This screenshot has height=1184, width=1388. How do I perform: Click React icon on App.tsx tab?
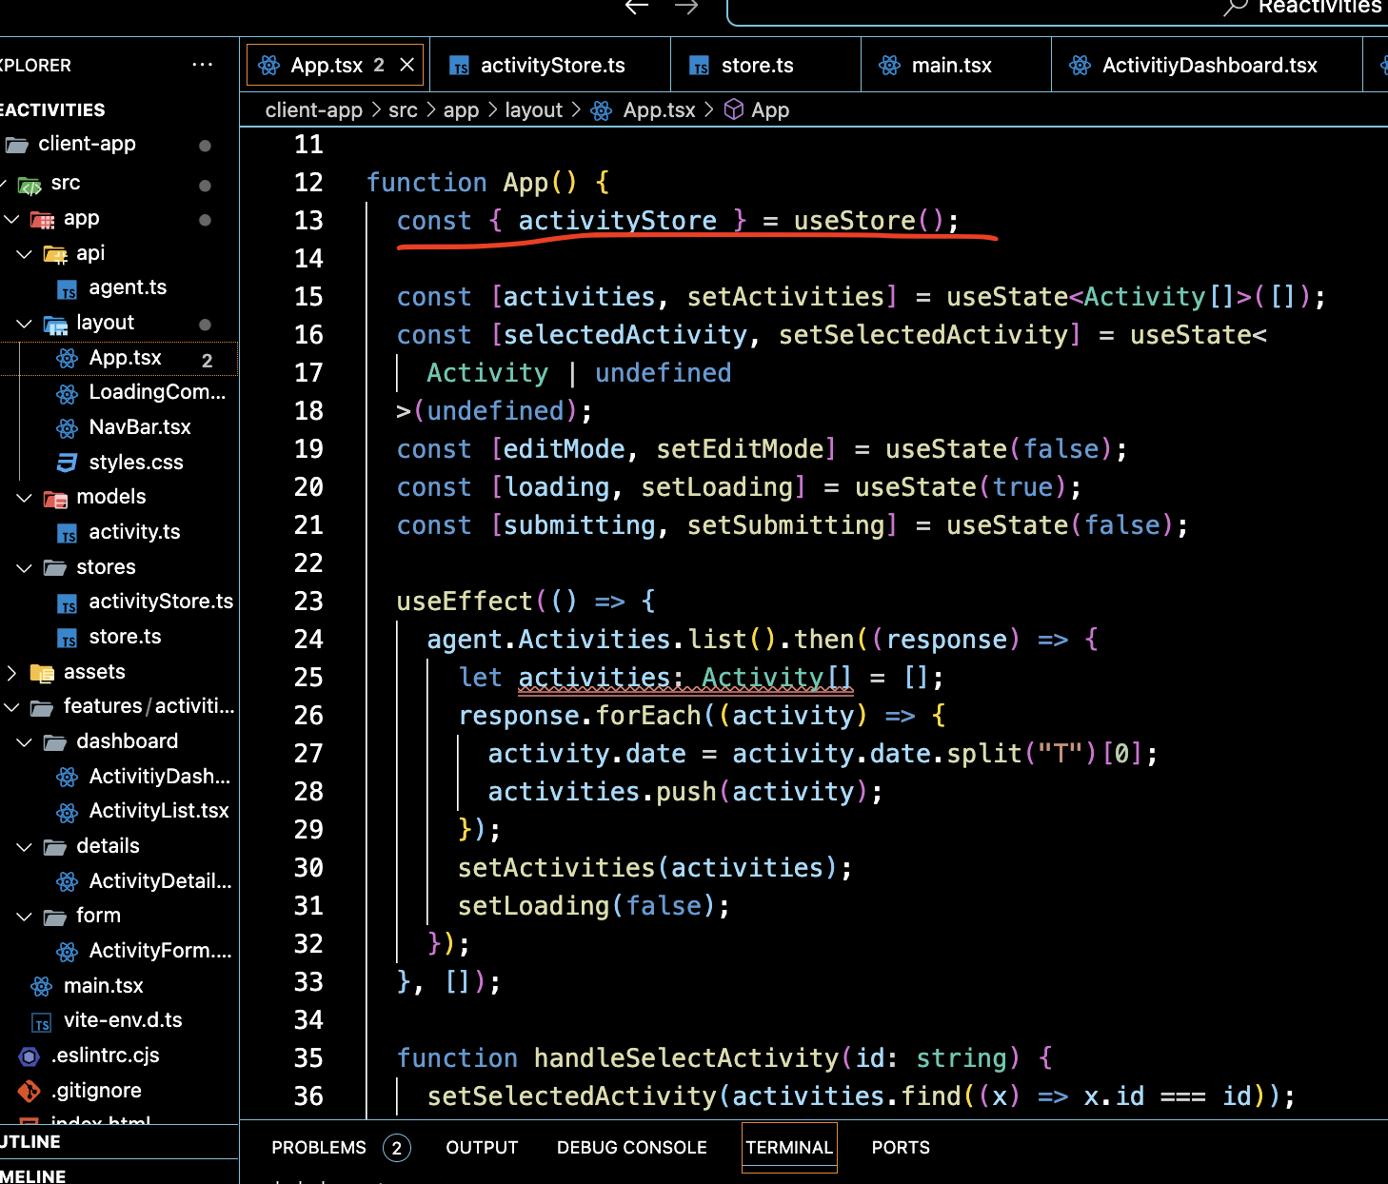coord(269,65)
